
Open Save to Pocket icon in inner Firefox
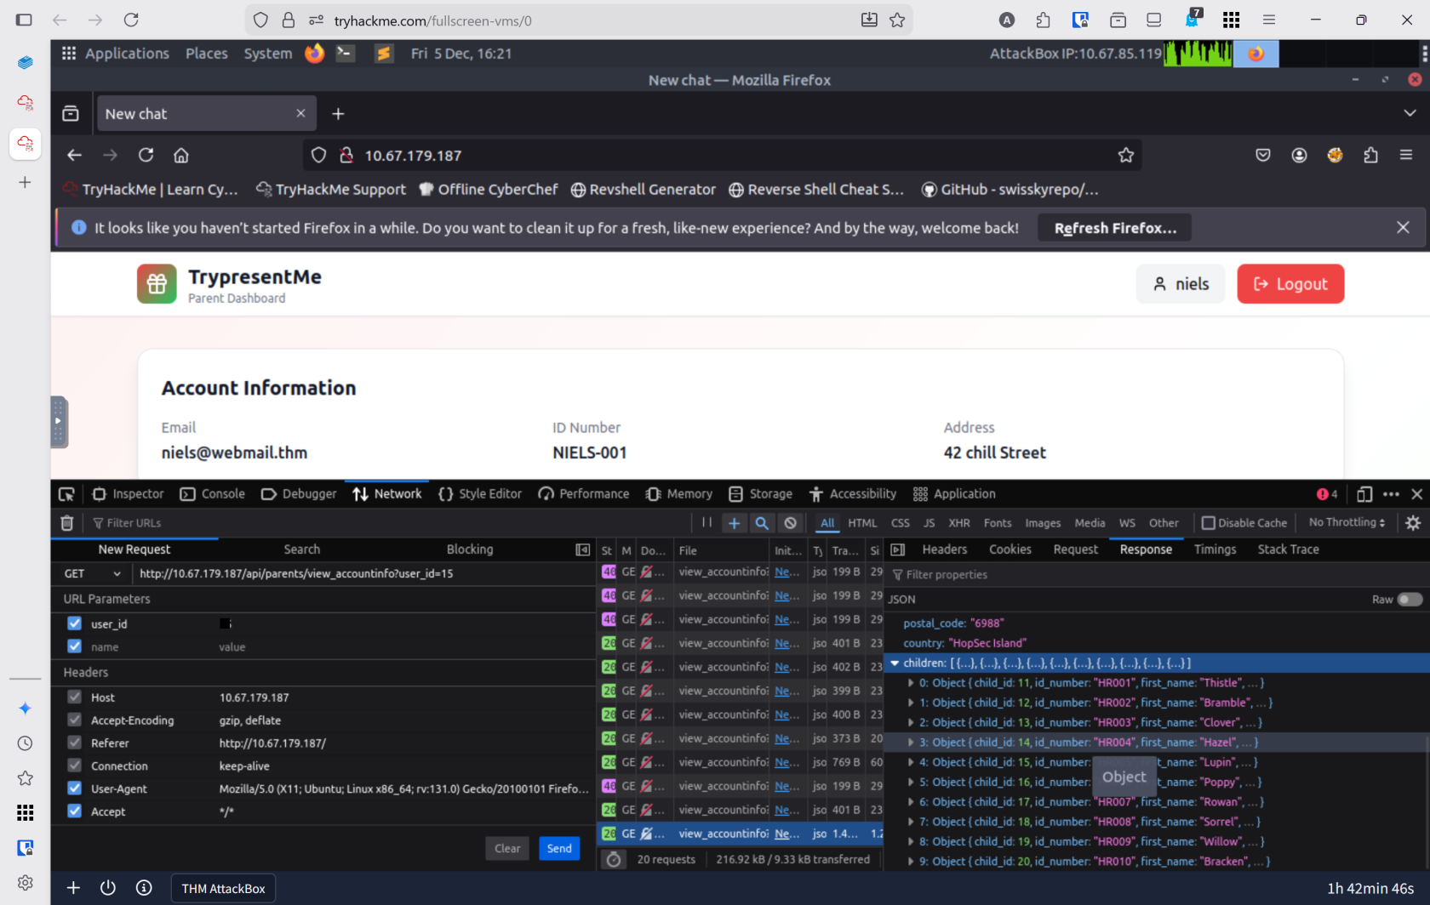click(1263, 155)
